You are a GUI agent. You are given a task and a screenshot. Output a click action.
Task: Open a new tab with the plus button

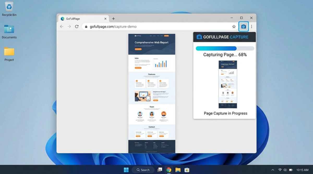pos(113,18)
